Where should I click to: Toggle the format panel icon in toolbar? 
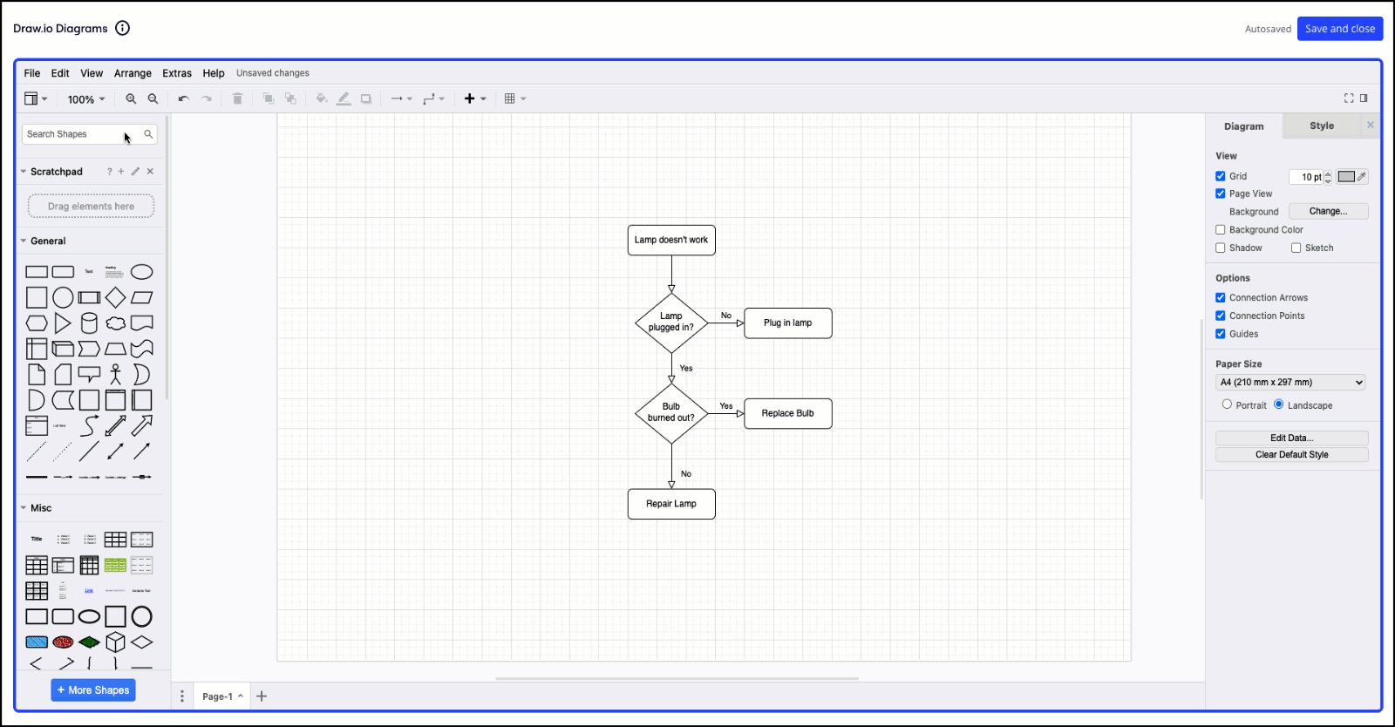coord(1364,99)
